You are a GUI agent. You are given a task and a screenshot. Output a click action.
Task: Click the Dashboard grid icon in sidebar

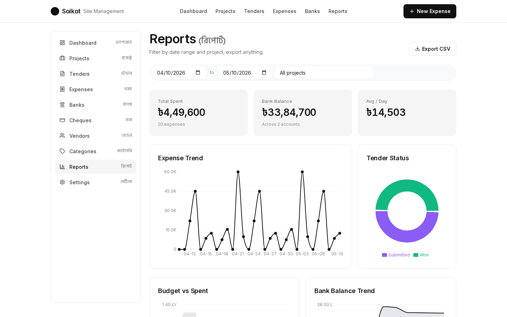tap(62, 43)
